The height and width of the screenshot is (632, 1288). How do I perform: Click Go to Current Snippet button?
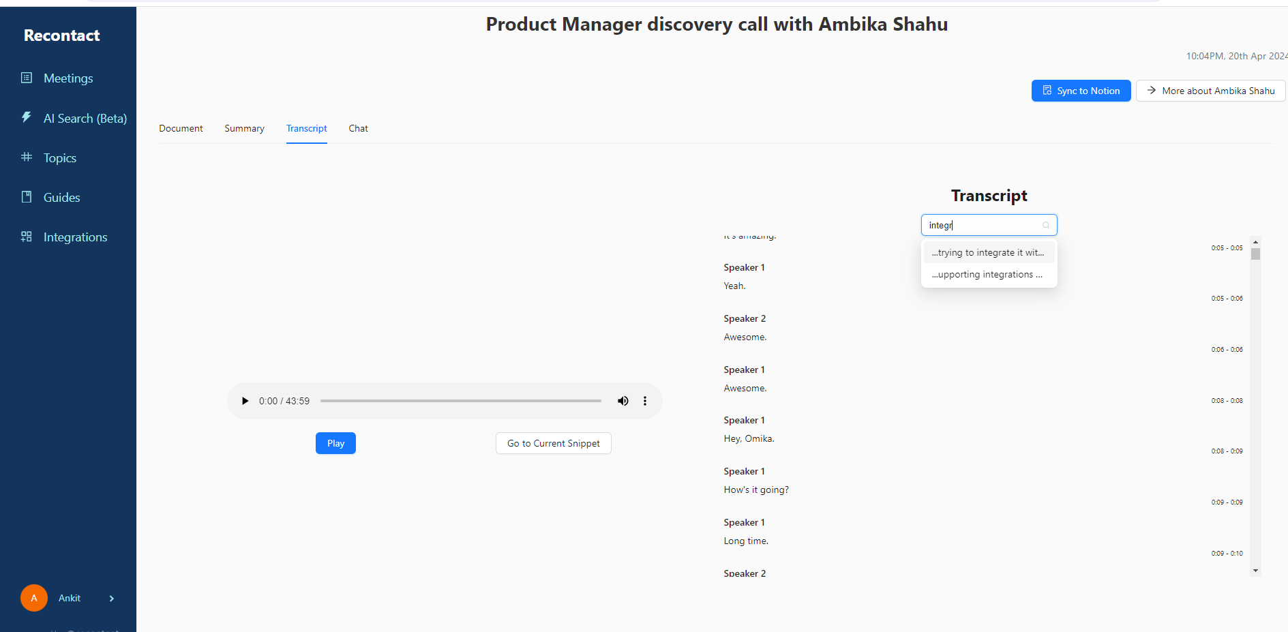pyautogui.click(x=553, y=443)
